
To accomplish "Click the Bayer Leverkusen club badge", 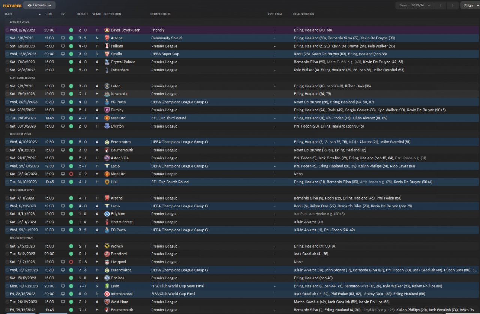I will [x=107, y=30].
